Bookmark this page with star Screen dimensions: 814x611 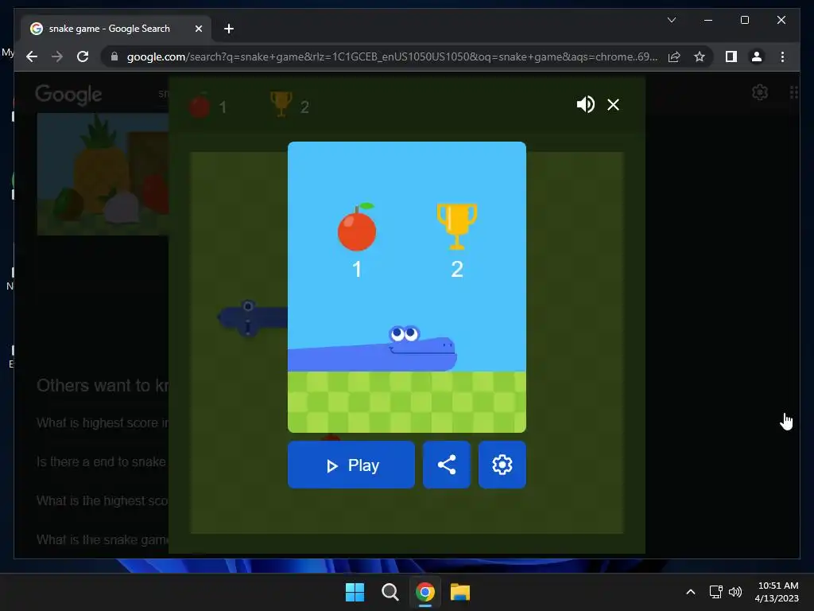(x=700, y=56)
